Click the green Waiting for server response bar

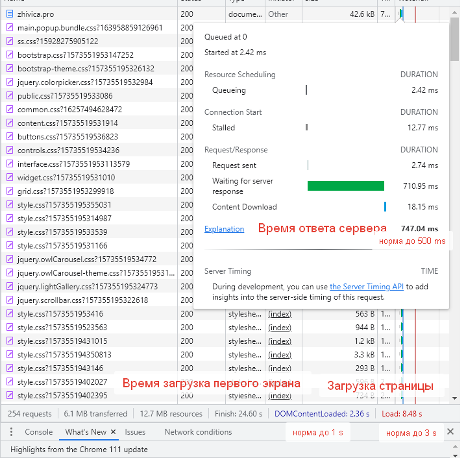coord(346,186)
